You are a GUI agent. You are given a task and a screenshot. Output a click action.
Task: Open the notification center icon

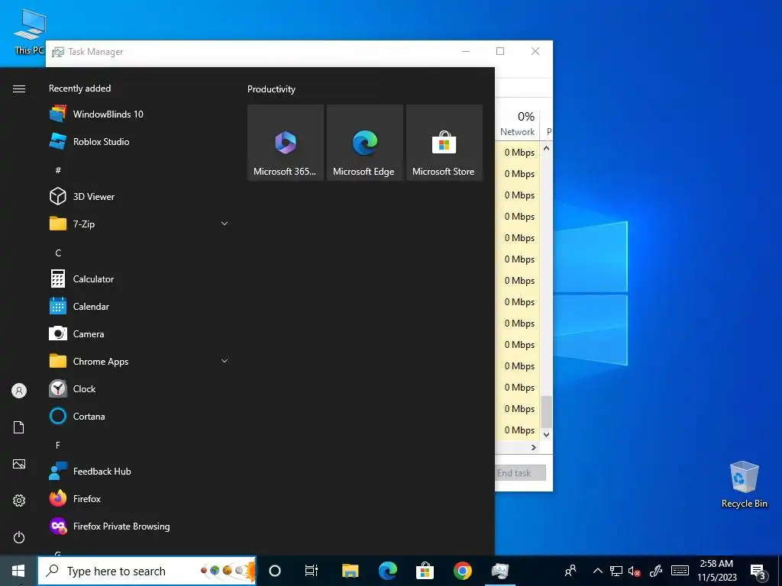pos(758,572)
